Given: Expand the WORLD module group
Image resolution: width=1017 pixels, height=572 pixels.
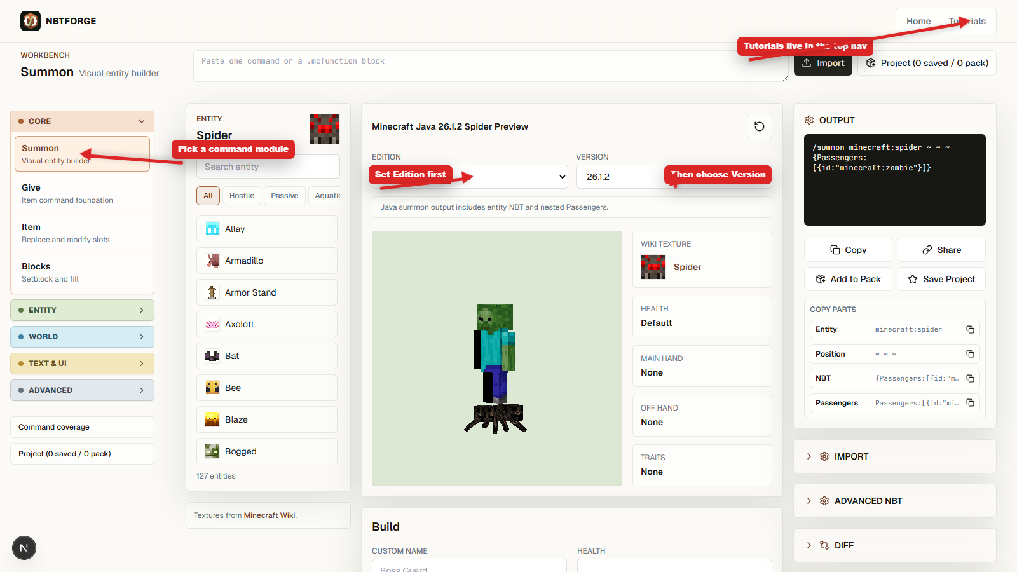Looking at the screenshot, I should 82,337.
